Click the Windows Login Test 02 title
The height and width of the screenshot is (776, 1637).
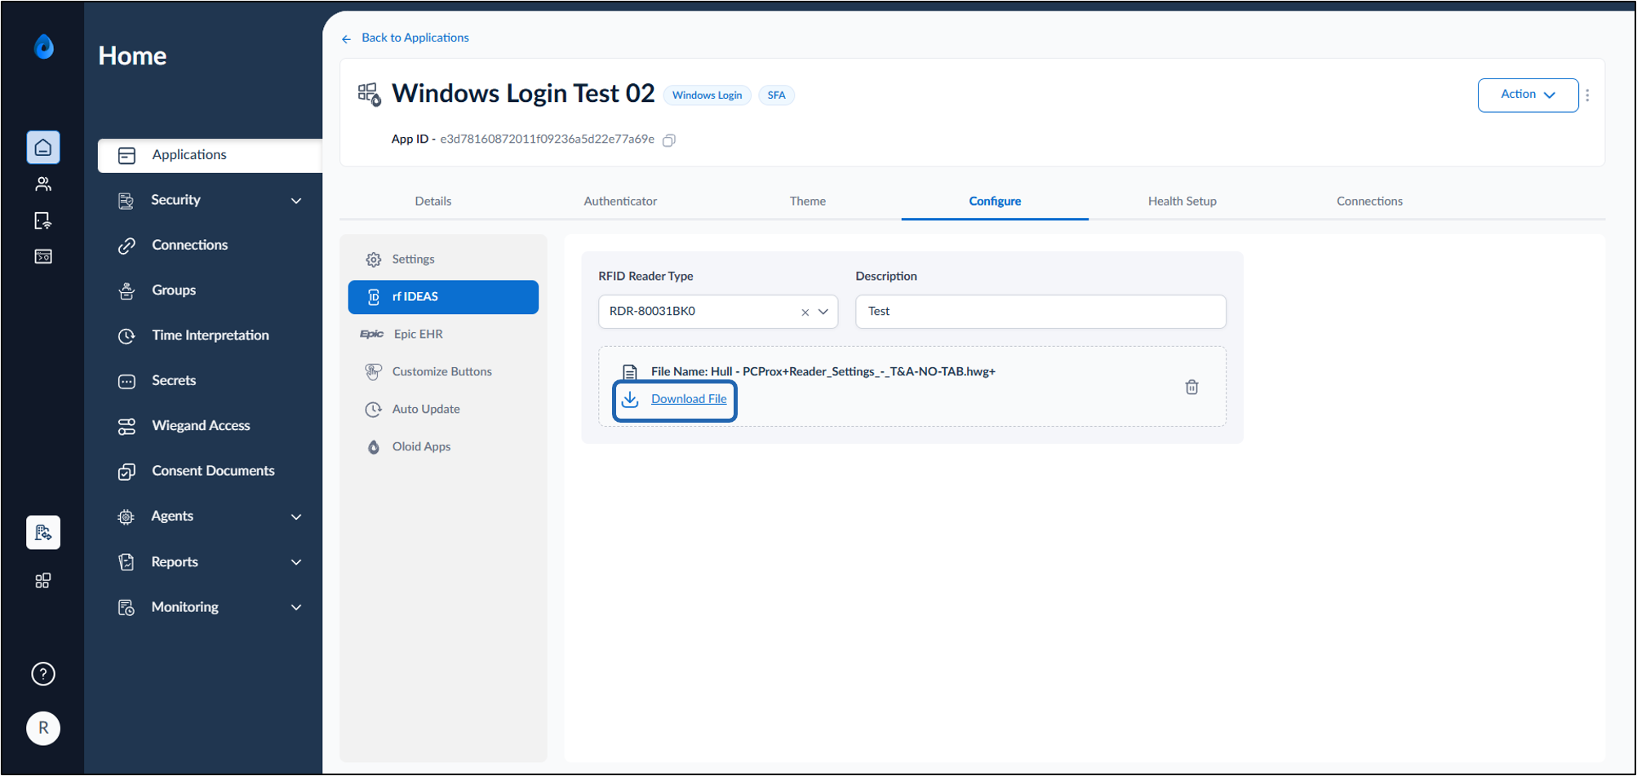[x=523, y=94]
